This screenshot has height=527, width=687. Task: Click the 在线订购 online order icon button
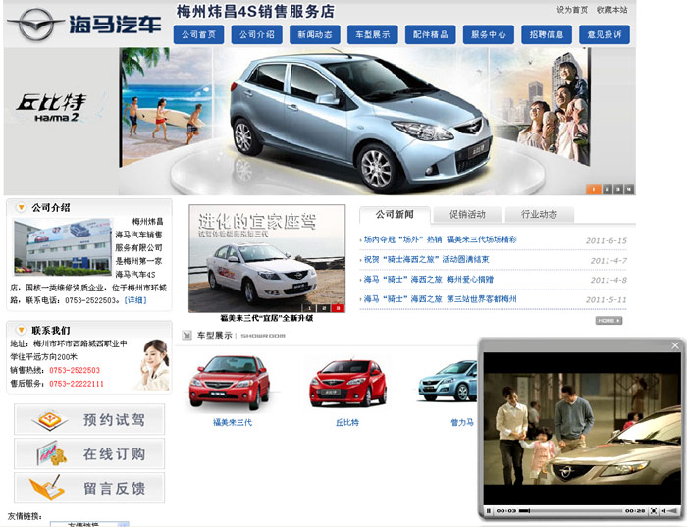tap(89, 454)
